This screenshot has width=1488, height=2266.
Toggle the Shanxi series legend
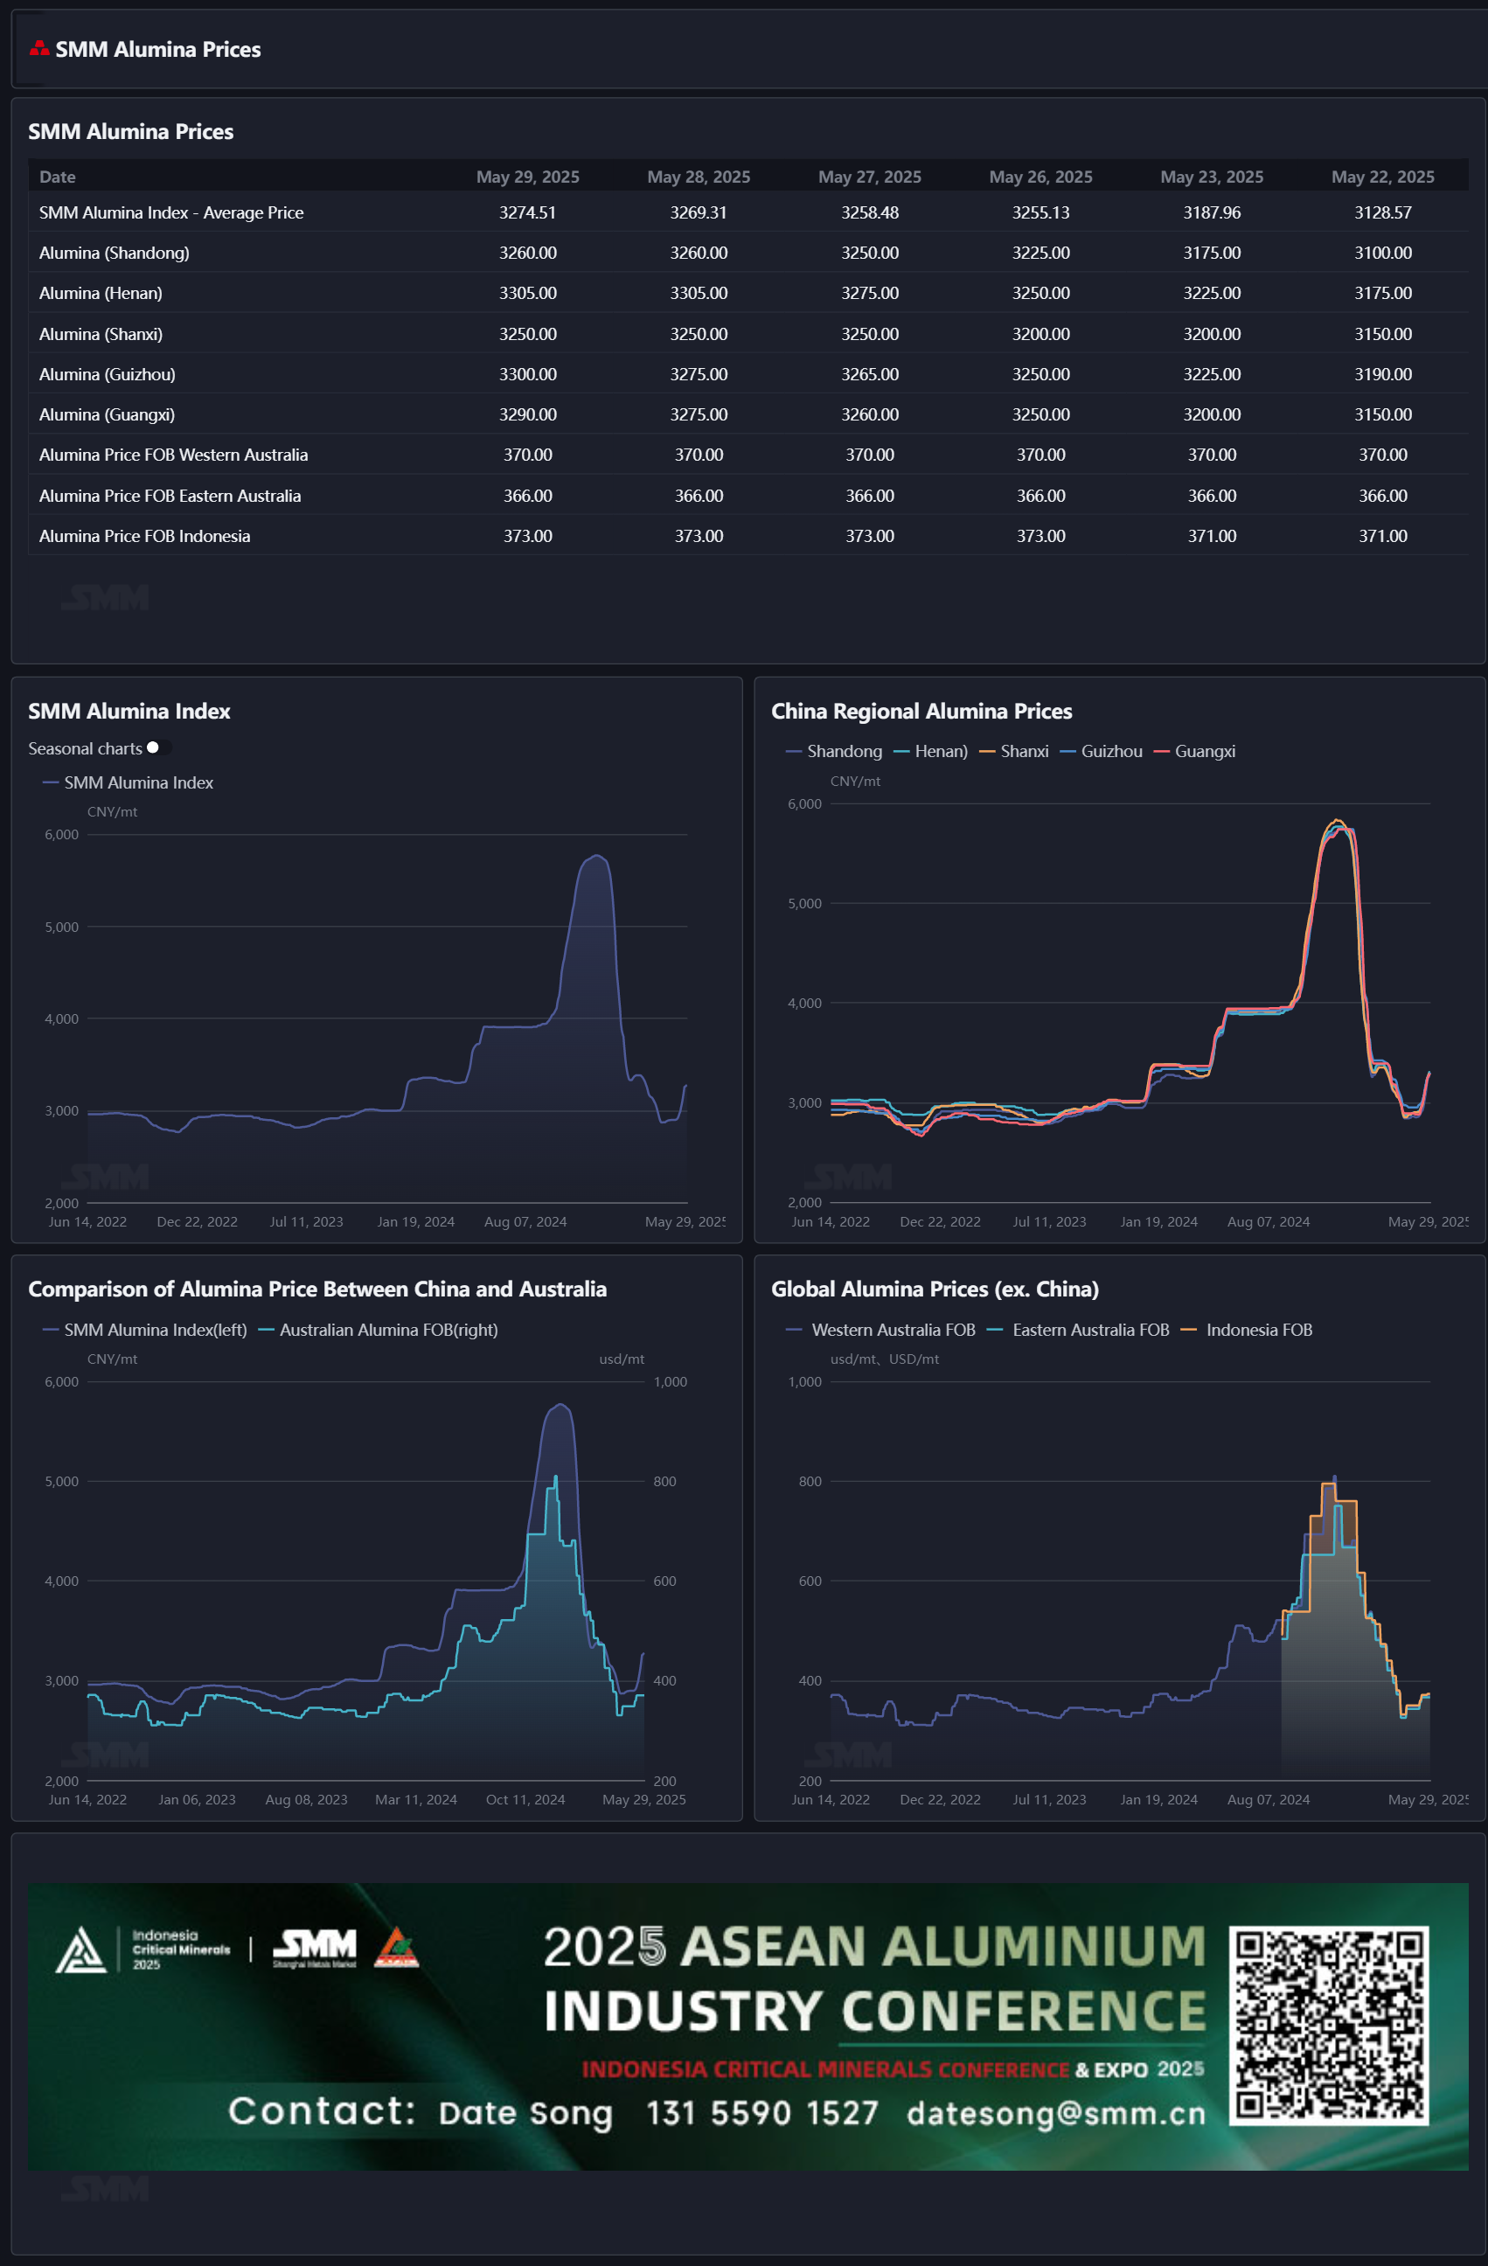coord(1014,751)
